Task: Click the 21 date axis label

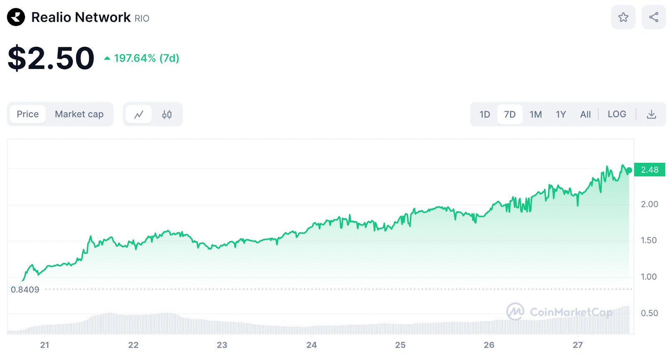Action: click(44, 345)
